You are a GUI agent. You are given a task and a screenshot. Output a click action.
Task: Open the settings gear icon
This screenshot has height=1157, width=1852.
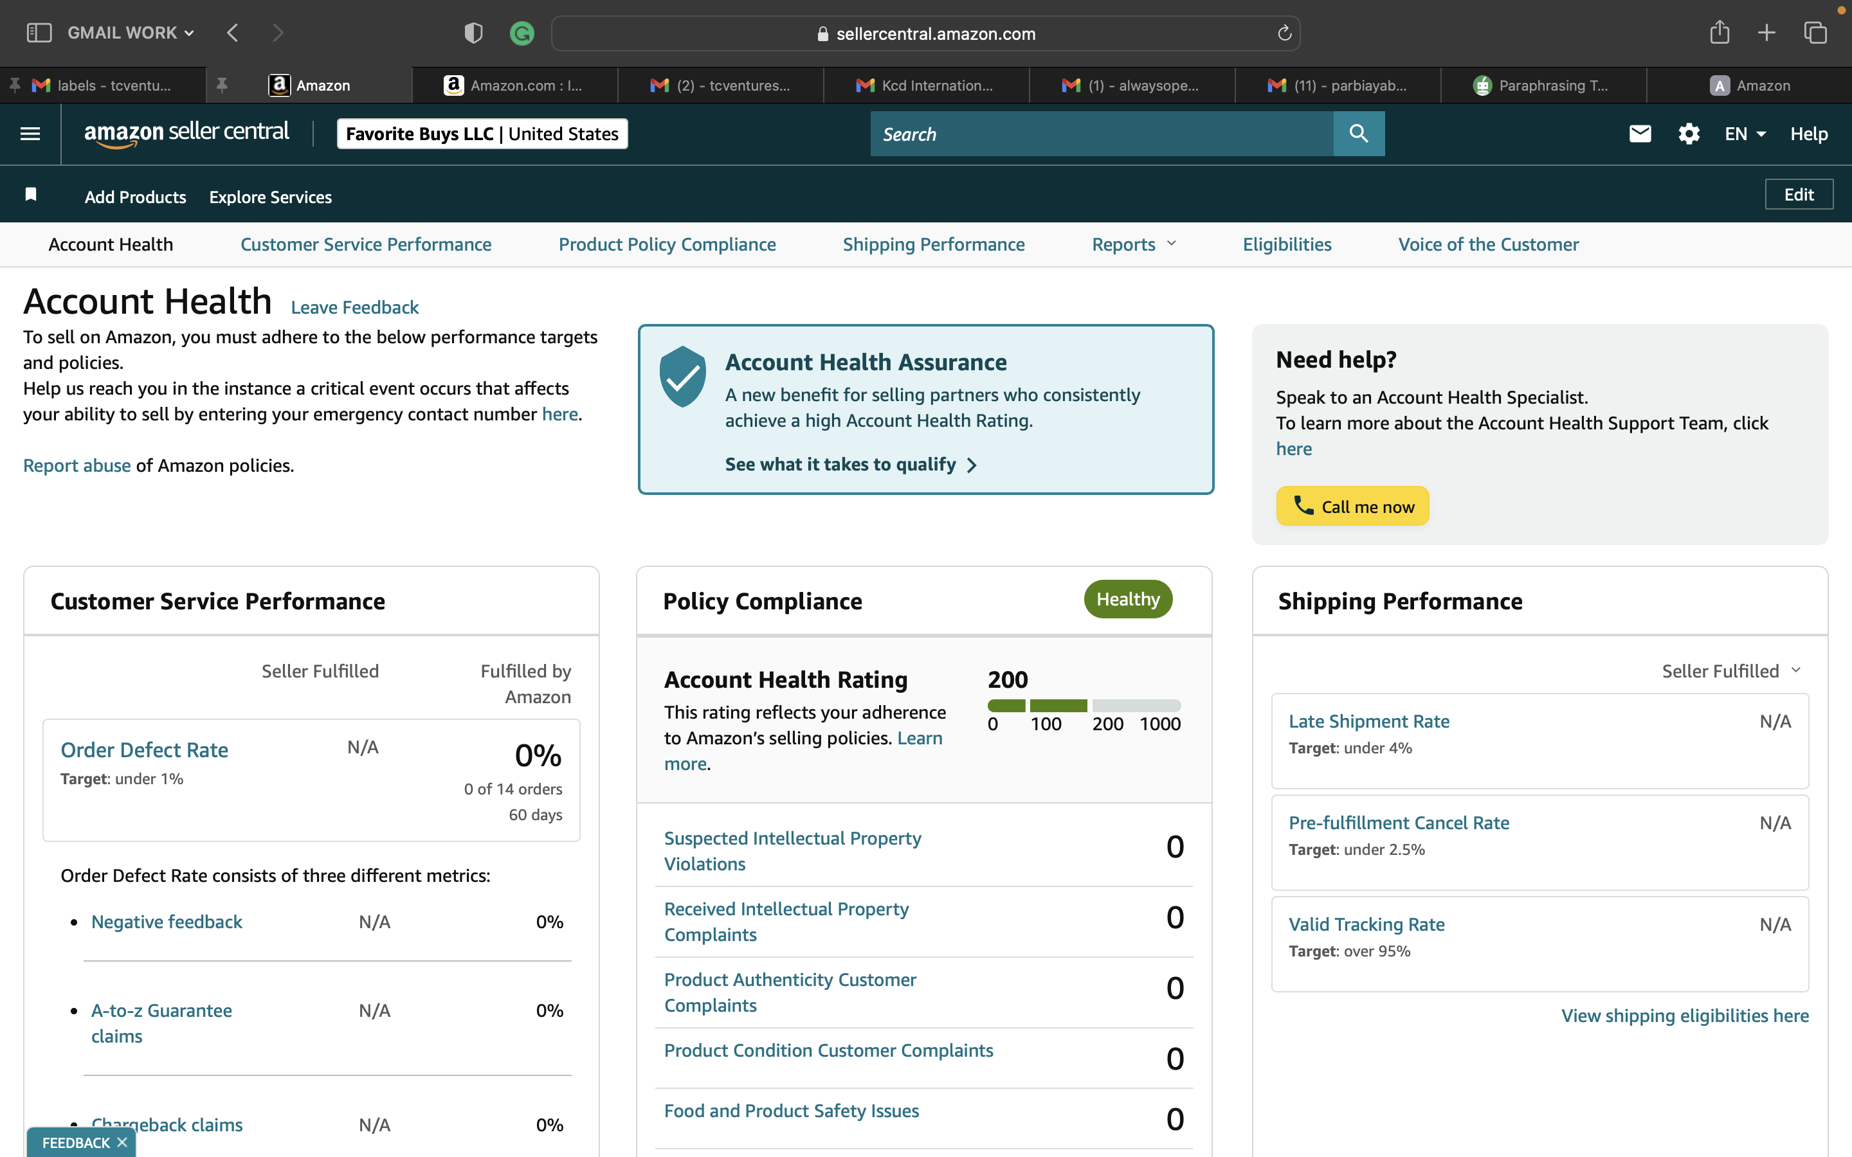click(1689, 134)
